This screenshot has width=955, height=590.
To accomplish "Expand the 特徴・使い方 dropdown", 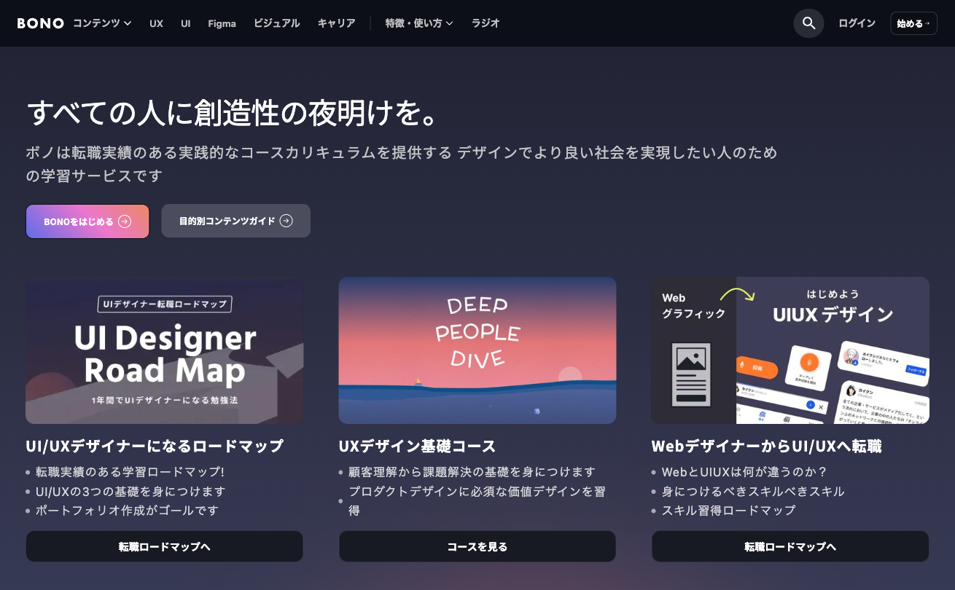I will coord(419,23).
